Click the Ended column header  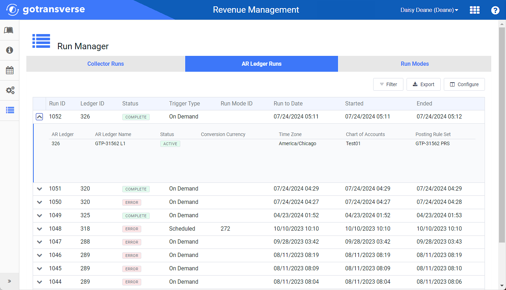tap(424, 103)
